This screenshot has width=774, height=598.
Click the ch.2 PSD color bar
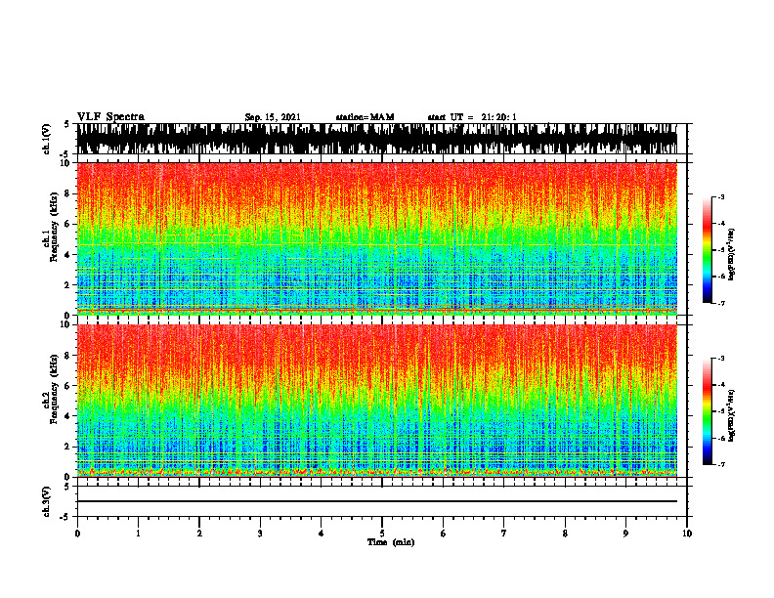pos(707,411)
